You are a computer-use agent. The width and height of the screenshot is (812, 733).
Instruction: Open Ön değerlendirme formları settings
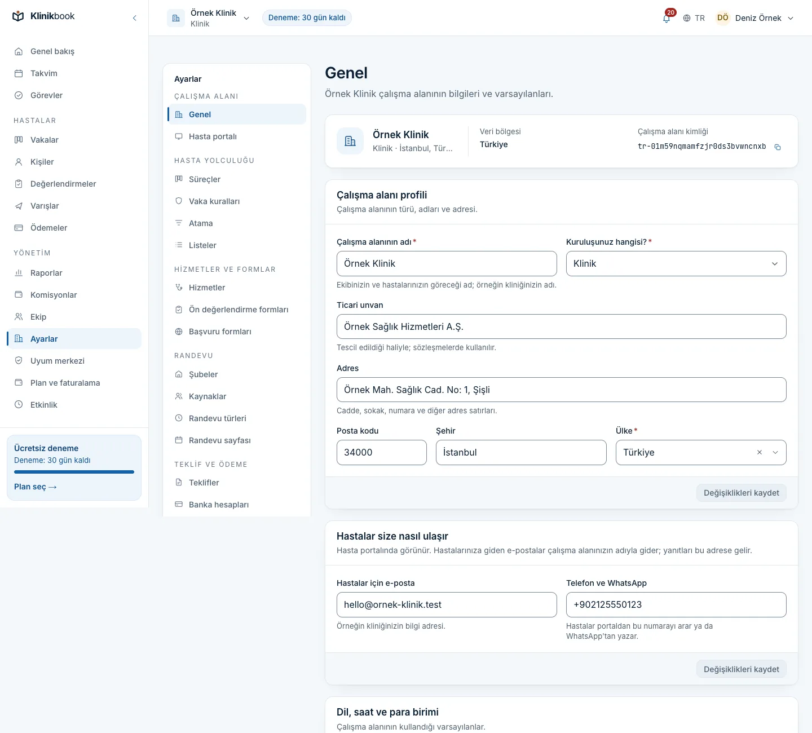[x=237, y=310]
